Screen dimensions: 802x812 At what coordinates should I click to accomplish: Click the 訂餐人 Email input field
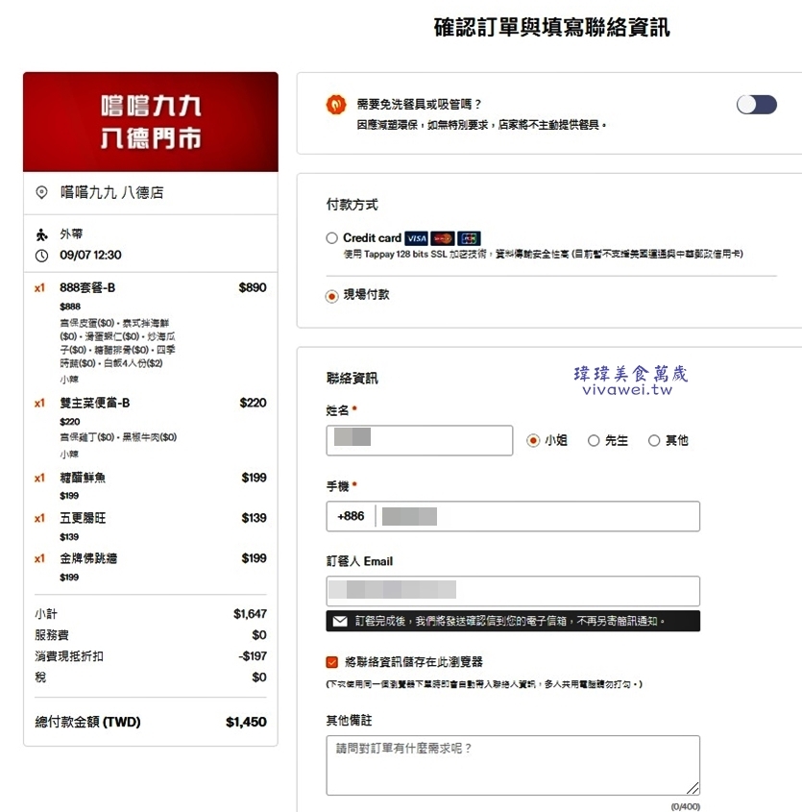[x=512, y=591]
